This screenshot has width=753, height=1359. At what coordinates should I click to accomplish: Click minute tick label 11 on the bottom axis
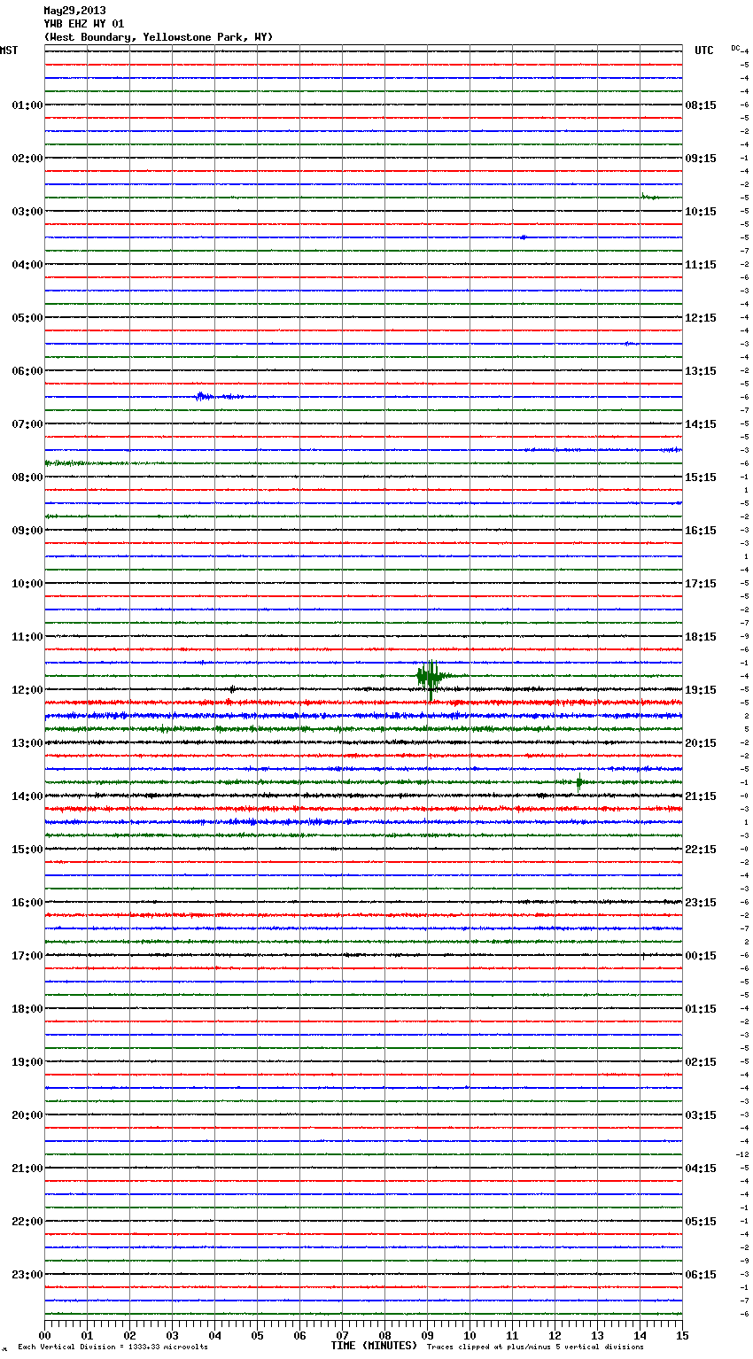(512, 1335)
